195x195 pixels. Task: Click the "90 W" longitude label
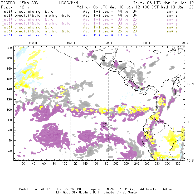pyautogui.click(x=109, y=43)
